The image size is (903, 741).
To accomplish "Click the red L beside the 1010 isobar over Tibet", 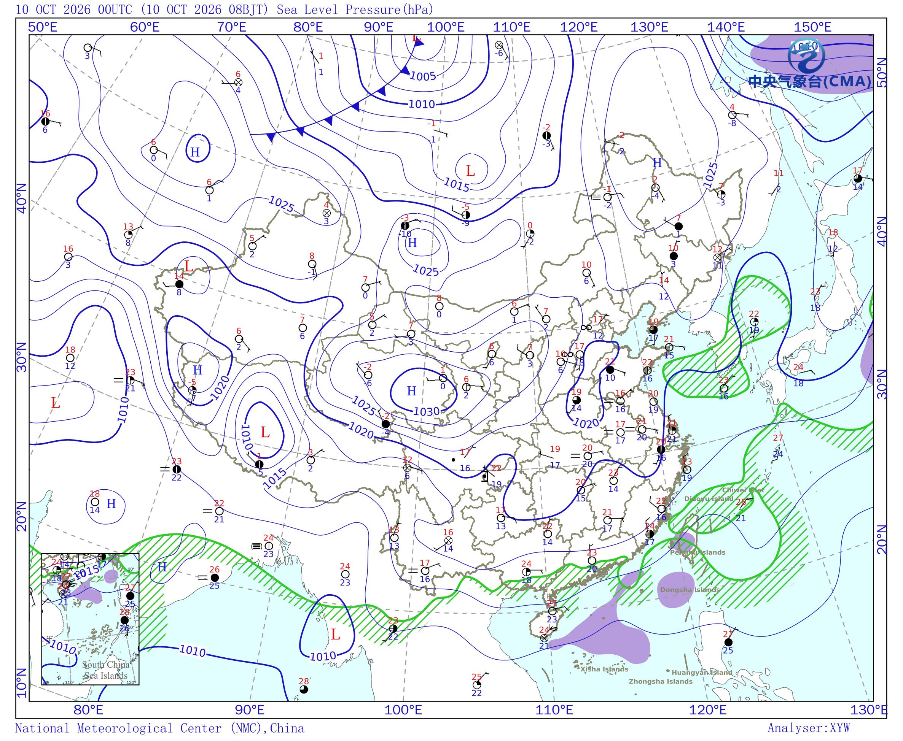I will tap(265, 432).
